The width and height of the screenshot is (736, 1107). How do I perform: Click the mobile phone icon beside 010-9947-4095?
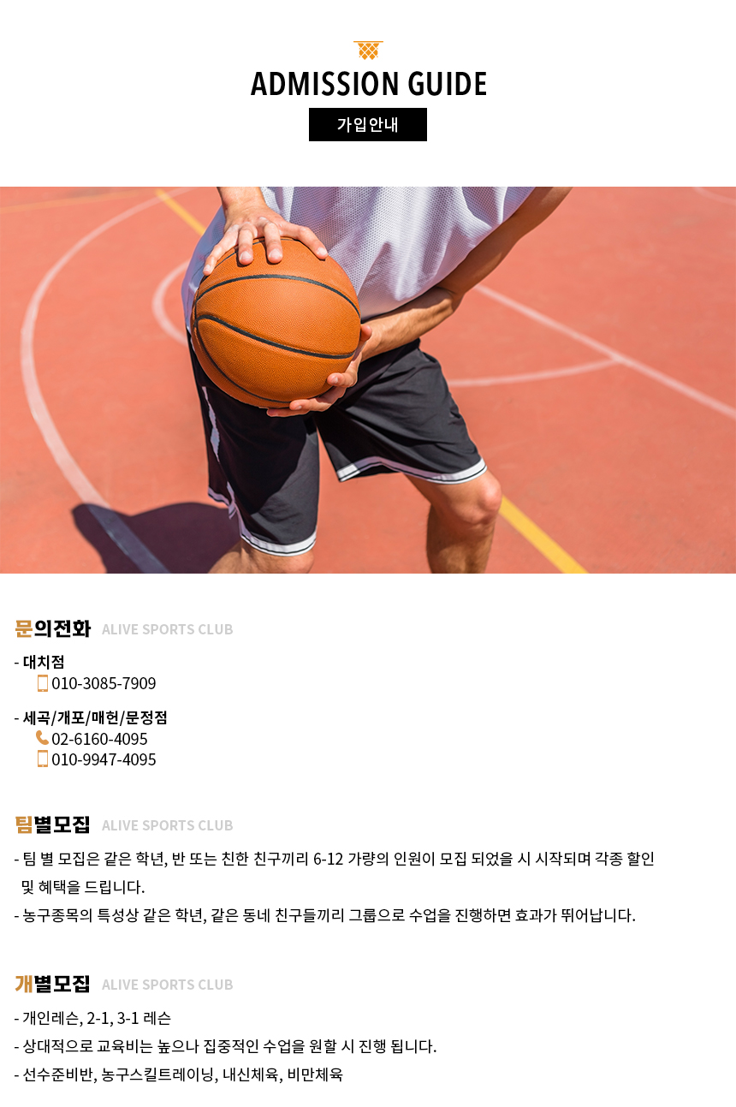[x=43, y=759]
